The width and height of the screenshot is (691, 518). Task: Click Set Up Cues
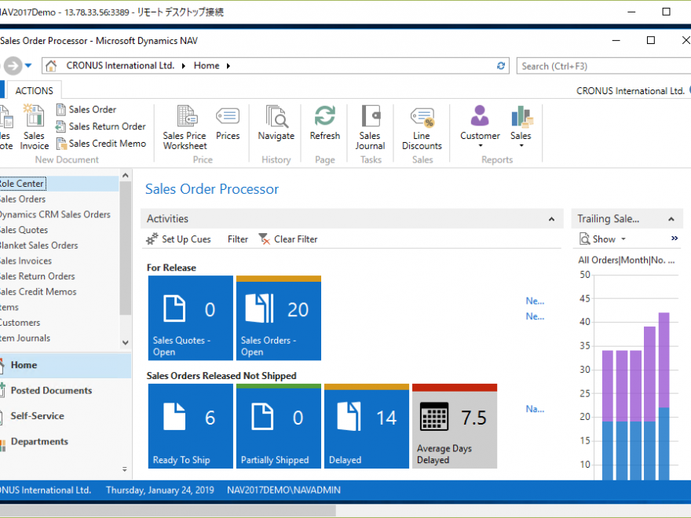click(x=179, y=239)
